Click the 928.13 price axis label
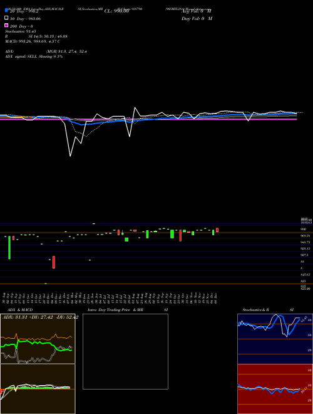The height and width of the screenshot is (414, 313). pyautogui.click(x=305, y=248)
